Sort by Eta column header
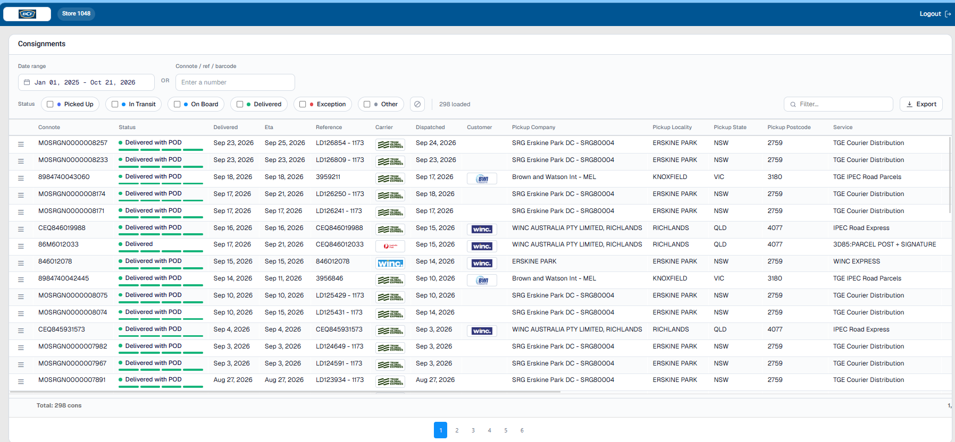 [x=269, y=127]
